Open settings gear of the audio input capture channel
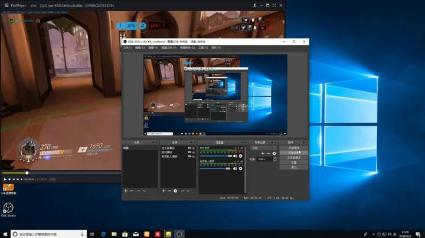425x238 pixels. (x=240, y=168)
